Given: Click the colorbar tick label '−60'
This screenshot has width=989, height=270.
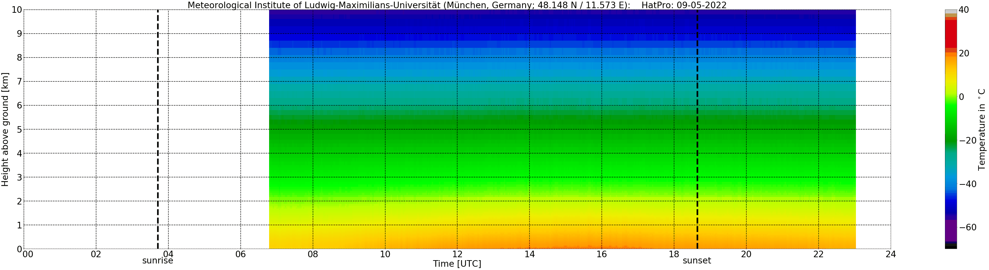Looking at the screenshot, I should (x=968, y=227).
